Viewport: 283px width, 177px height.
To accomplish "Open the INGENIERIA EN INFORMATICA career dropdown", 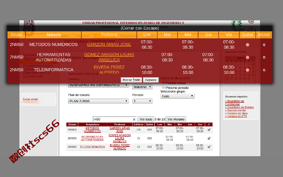I will [98, 85].
